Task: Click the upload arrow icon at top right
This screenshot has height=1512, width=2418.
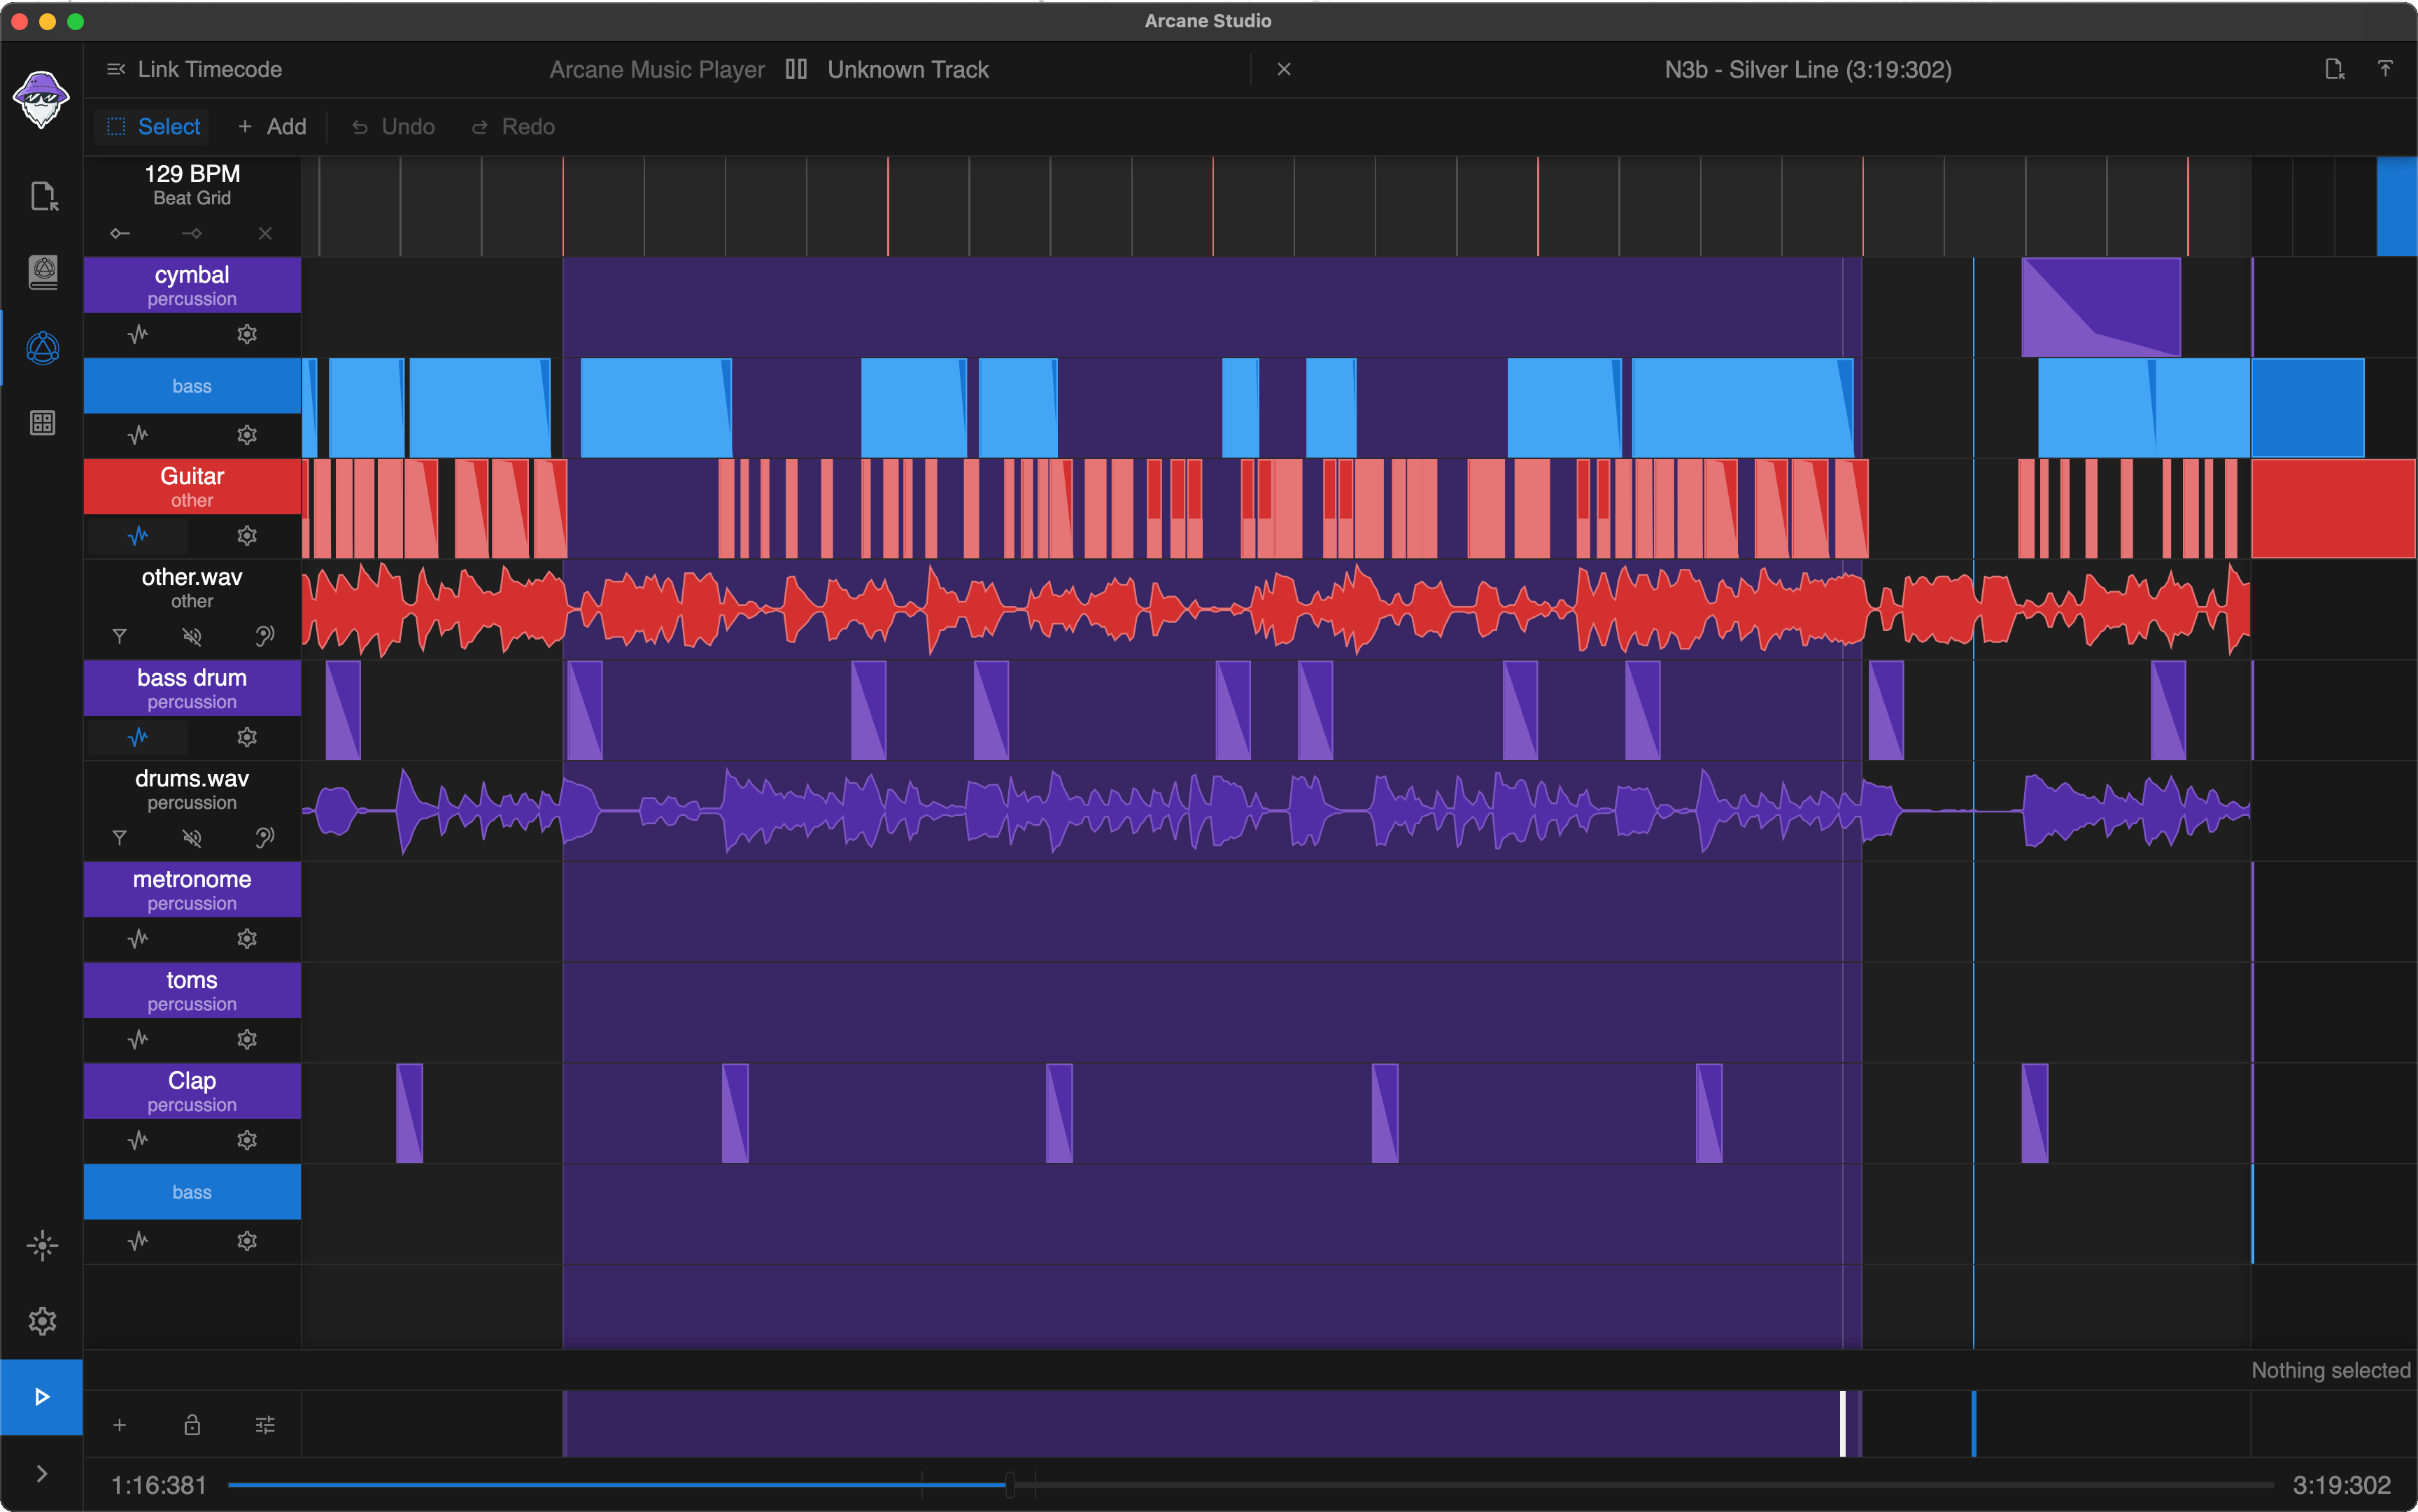Action: tap(2385, 69)
